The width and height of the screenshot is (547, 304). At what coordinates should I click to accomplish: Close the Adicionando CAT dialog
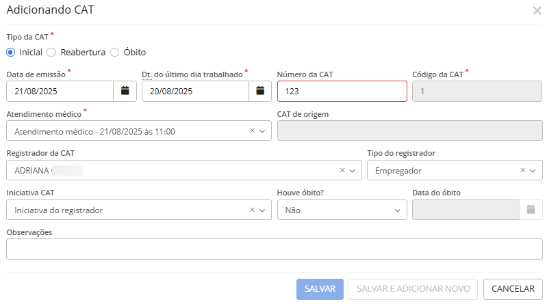click(537, 10)
